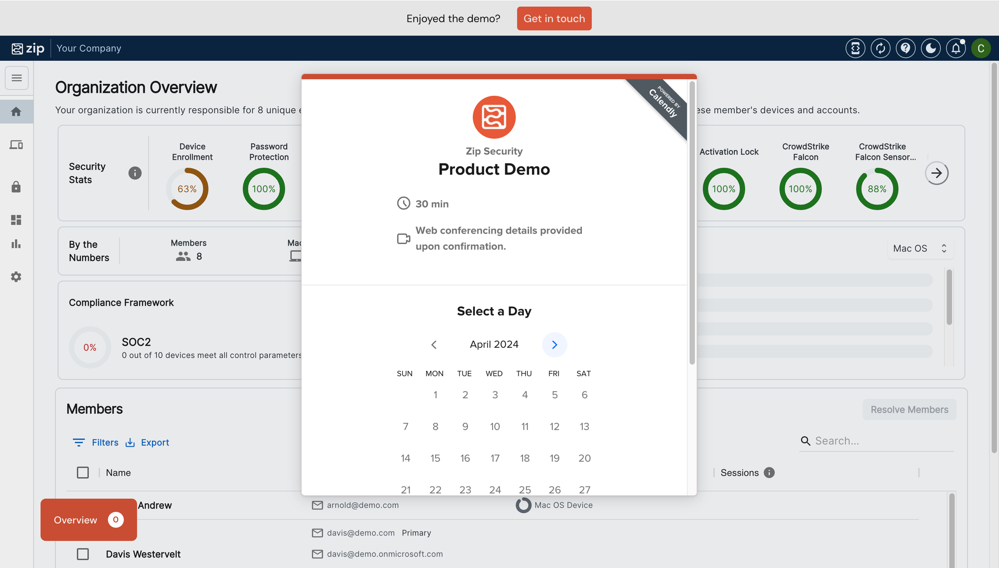Viewport: 999px width, 568px height.
Task: Go to next month in calendar
Action: pyautogui.click(x=554, y=345)
